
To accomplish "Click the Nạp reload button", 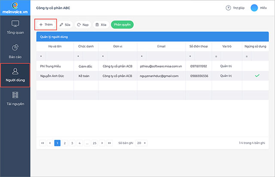I will click(83, 25).
